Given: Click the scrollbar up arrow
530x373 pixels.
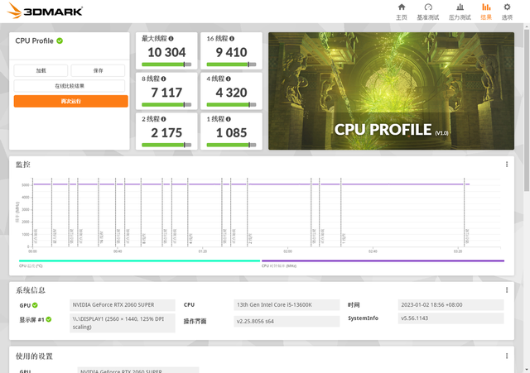Looking at the screenshot, I should pyautogui.click(x=527, y=26).
